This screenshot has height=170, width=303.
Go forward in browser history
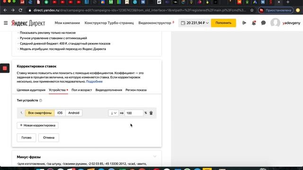coord(13,10)
